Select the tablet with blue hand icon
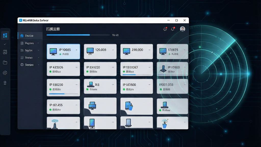 click(x=129, y=106)
